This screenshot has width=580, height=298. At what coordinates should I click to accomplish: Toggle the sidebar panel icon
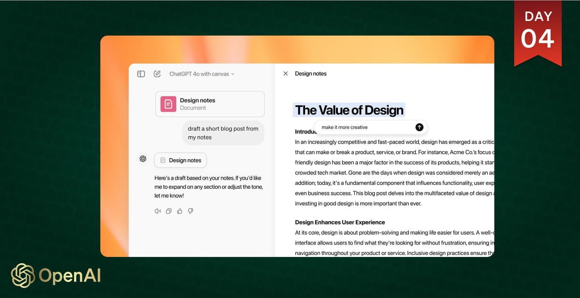coord(141,74)
